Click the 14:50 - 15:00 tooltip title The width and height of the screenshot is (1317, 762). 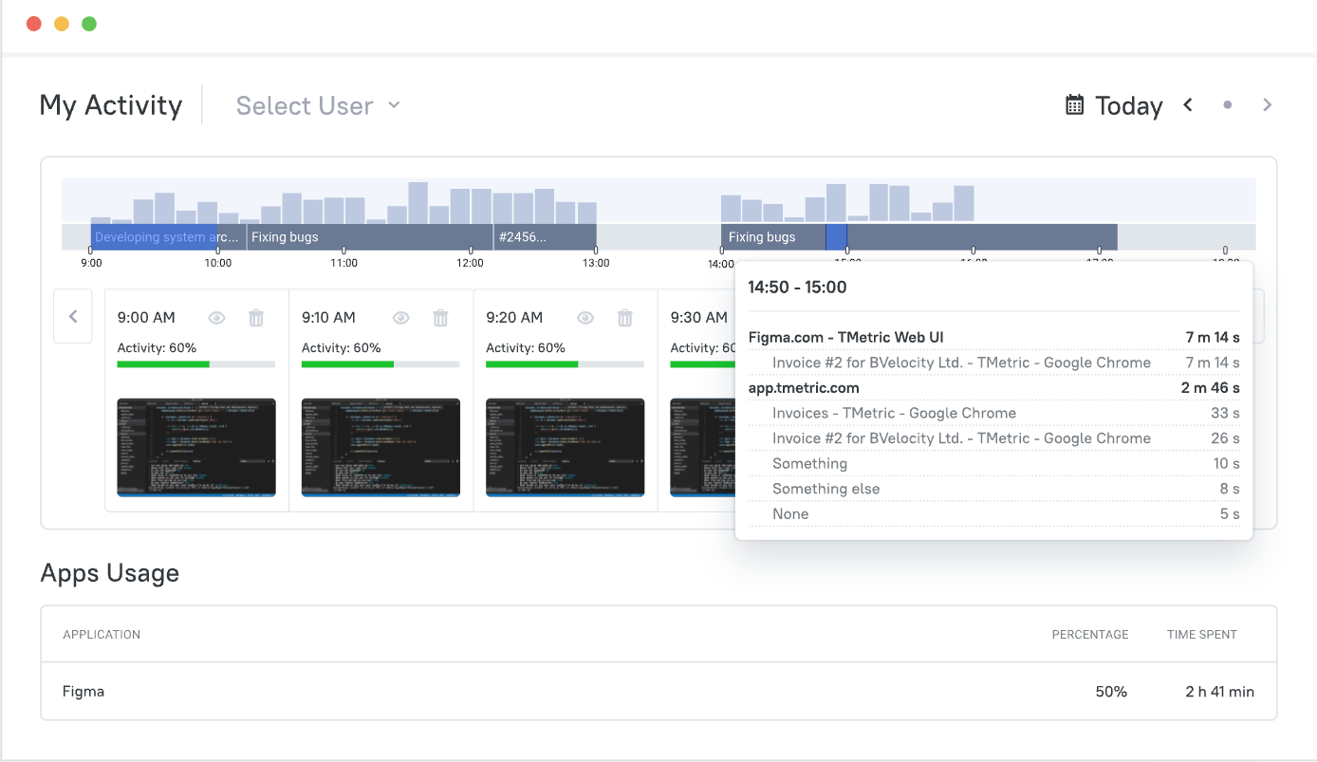coord(797,288)
